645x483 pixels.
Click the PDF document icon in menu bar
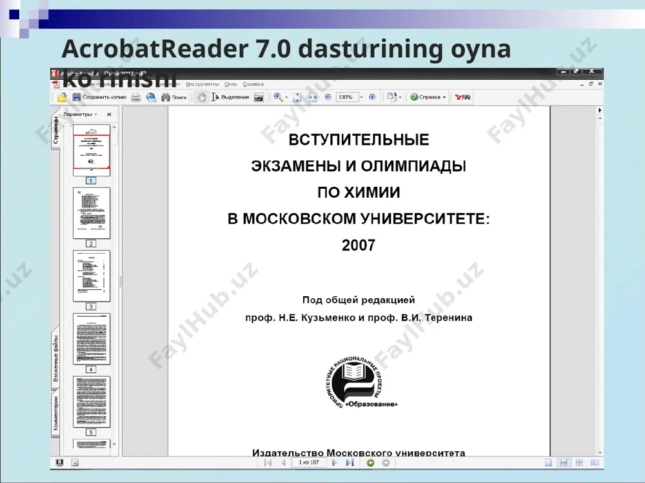coord(56,84)
